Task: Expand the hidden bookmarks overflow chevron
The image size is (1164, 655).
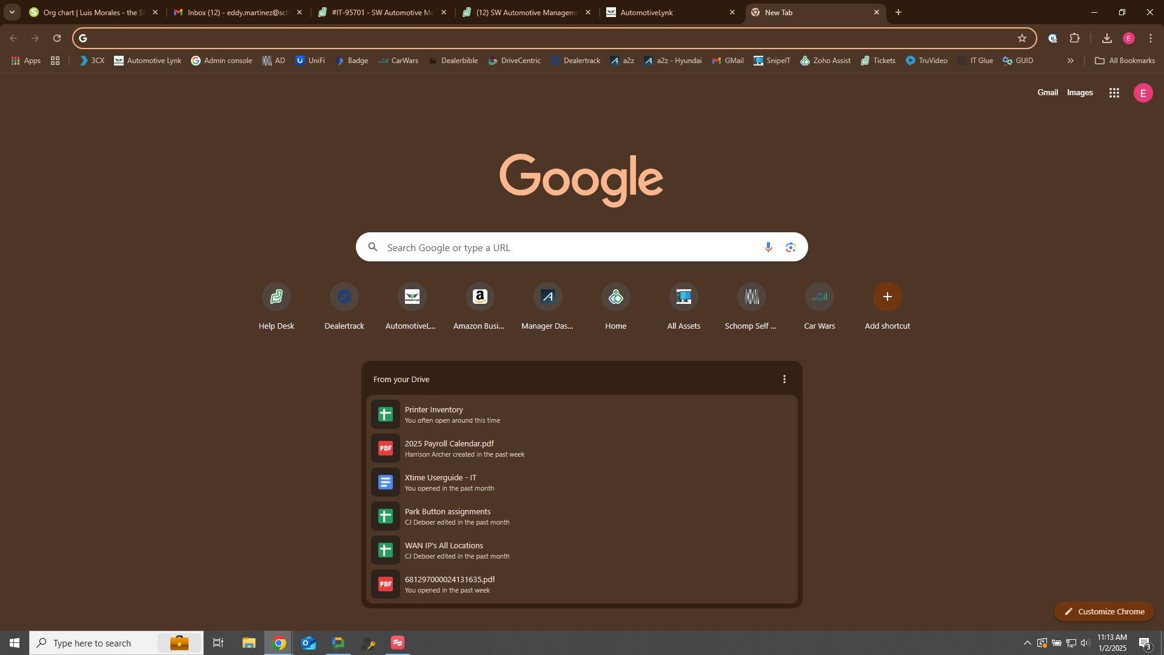Action: [1070, 61]
